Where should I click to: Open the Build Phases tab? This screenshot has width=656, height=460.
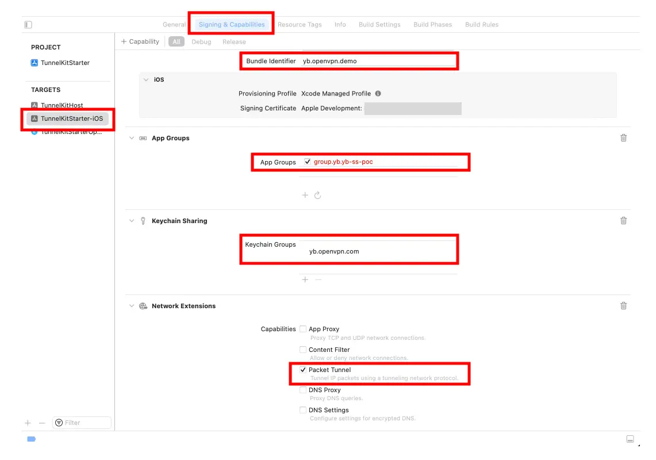click(x=432, y=25)
